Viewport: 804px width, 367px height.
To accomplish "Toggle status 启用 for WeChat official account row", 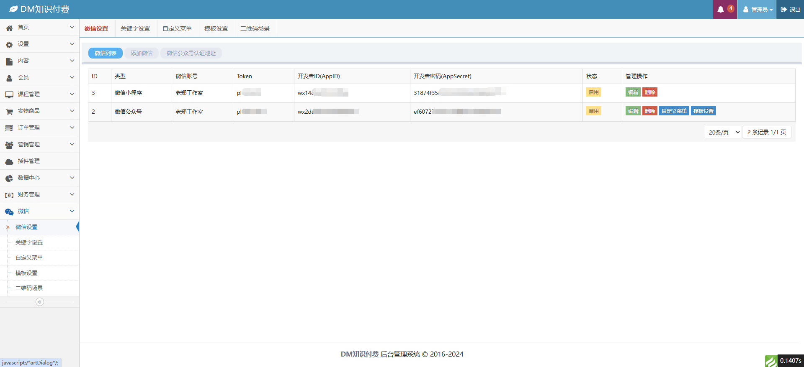I will pyautogui.click(x=593, y=111).
